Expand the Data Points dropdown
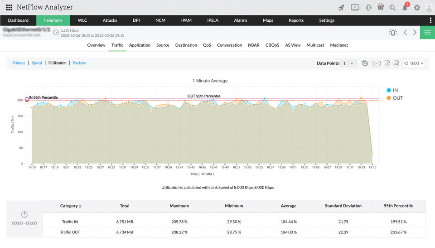 349,63
